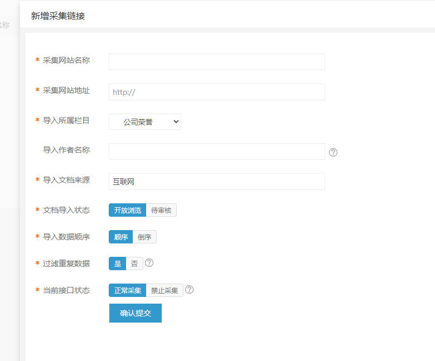
Task: Click the 采集网站名称 label
Action: pyautogui.click(x=66, y=60)
